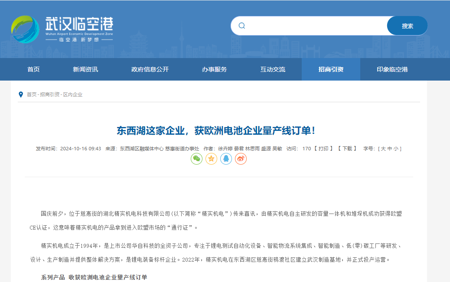Viewport: 450px width, 282px height.
Task: Open the 首页 navigation tab
Action: 33,69
